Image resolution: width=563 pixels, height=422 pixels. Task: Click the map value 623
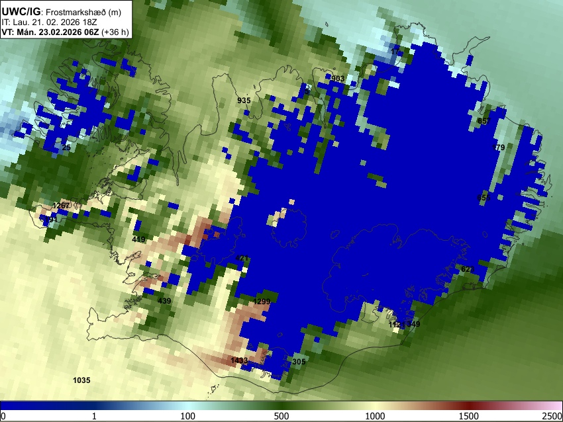(468, 269)
